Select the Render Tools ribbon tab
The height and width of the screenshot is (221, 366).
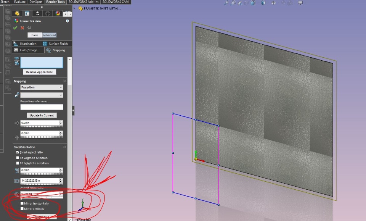(x=55, y=2)
